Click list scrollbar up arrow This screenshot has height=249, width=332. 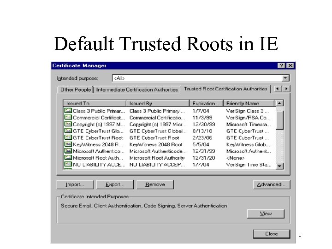[279, 103]
